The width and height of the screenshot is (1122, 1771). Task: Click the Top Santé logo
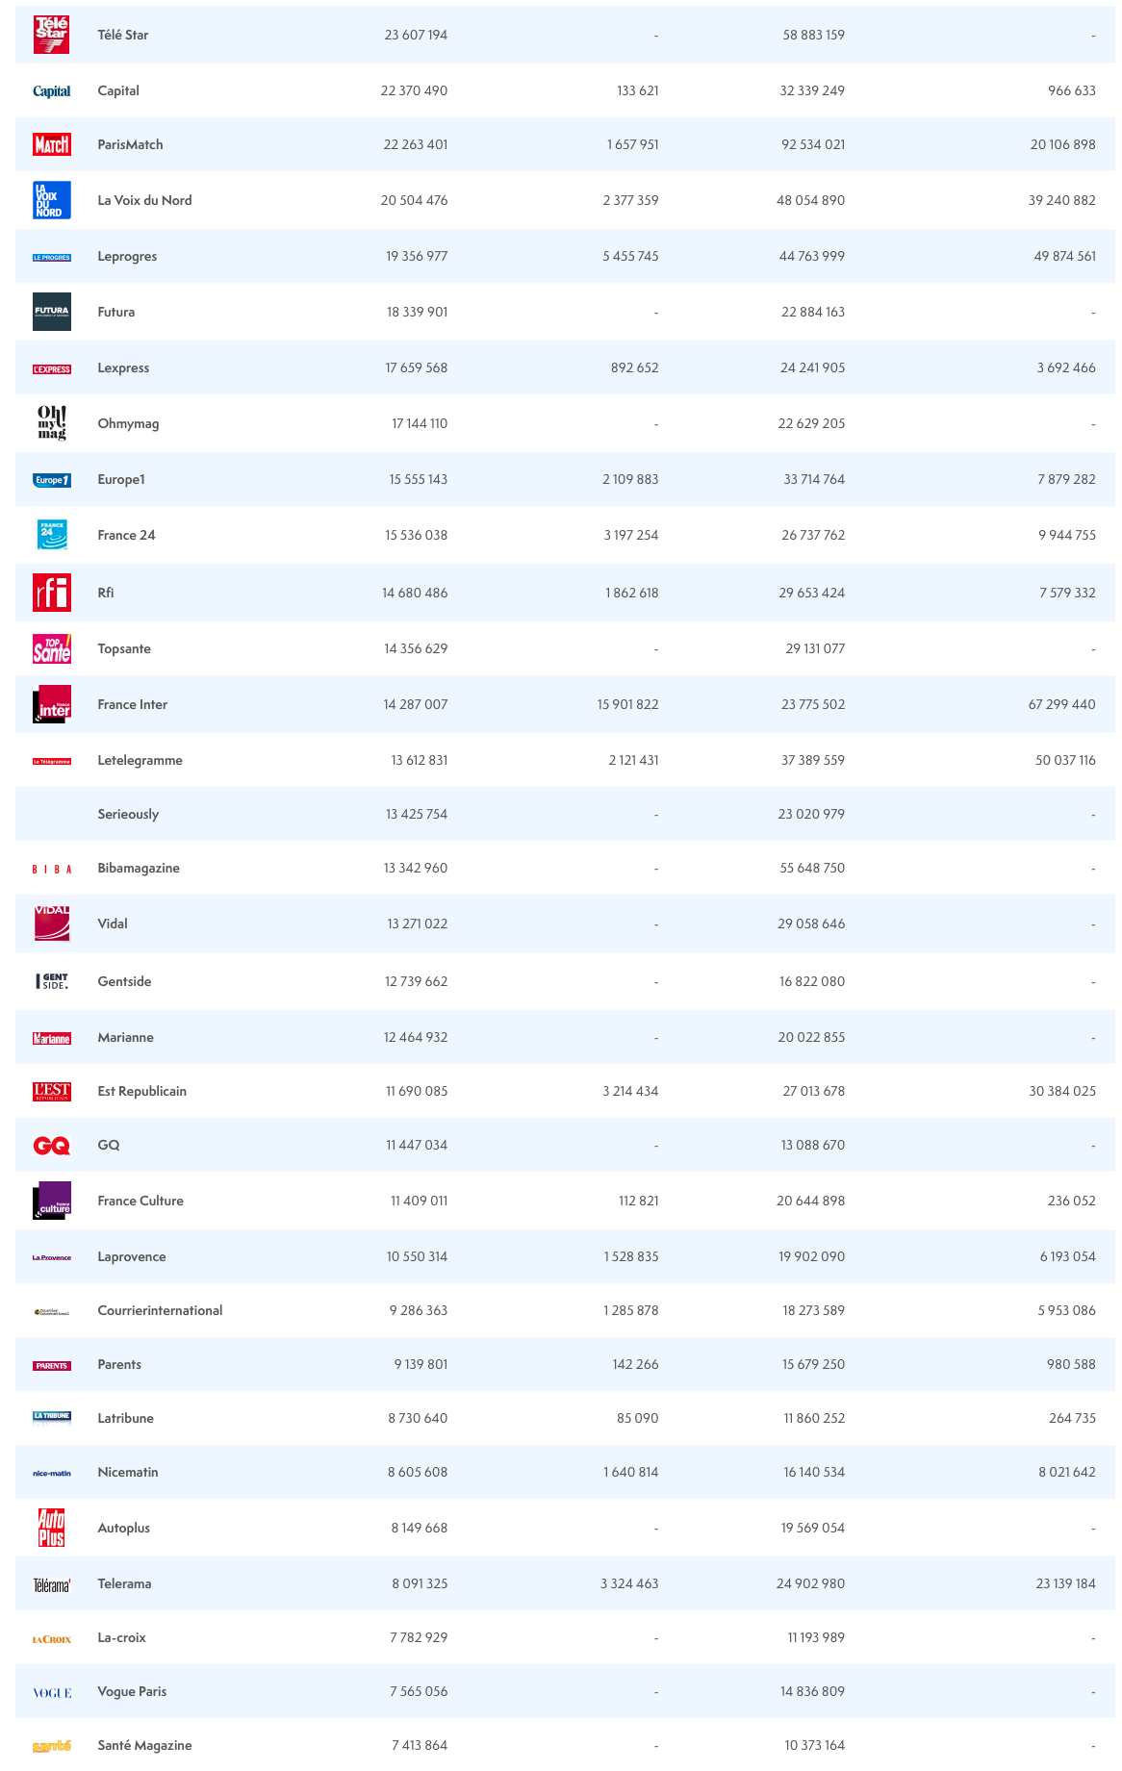coord(51,648)
